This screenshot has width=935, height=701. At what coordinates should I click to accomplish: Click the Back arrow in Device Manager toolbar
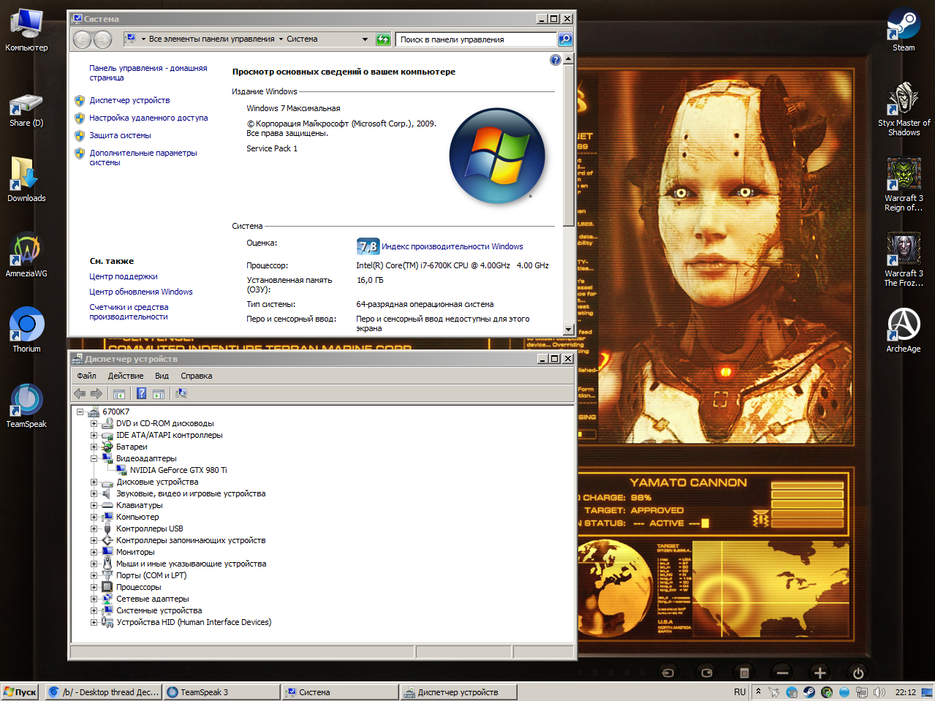click(80, 393)
